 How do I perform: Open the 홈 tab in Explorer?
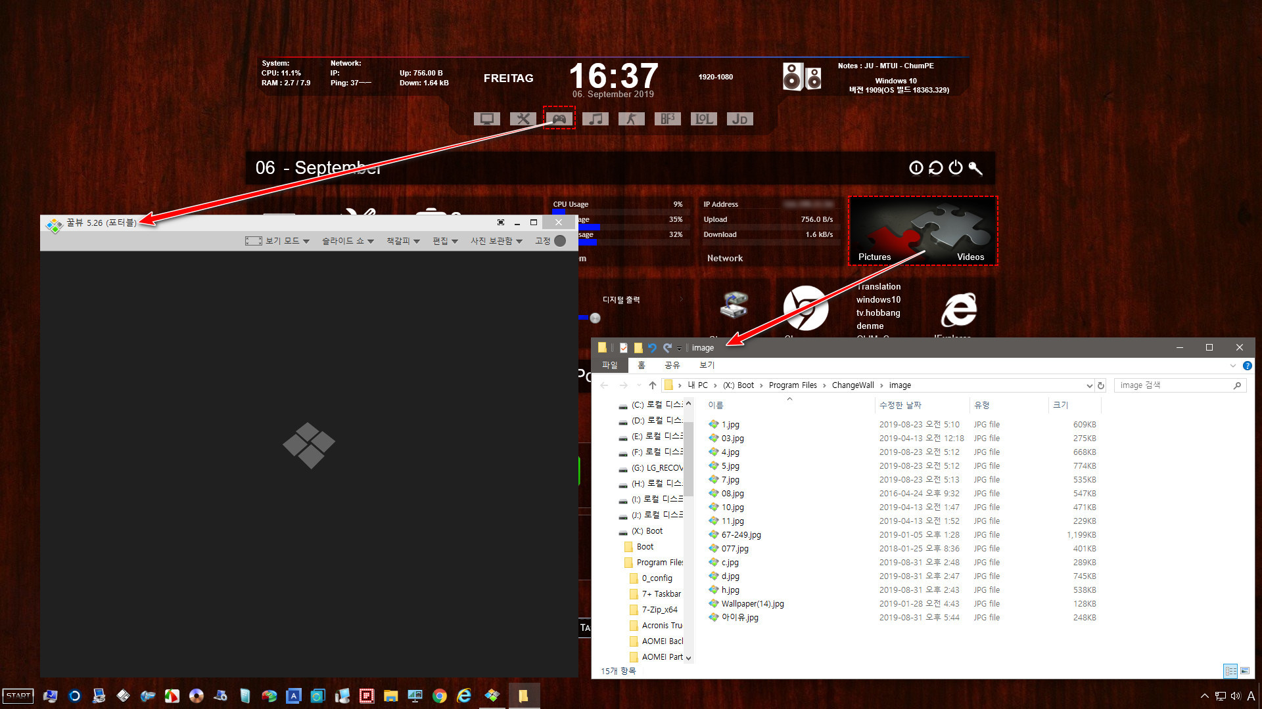point(642,365)
